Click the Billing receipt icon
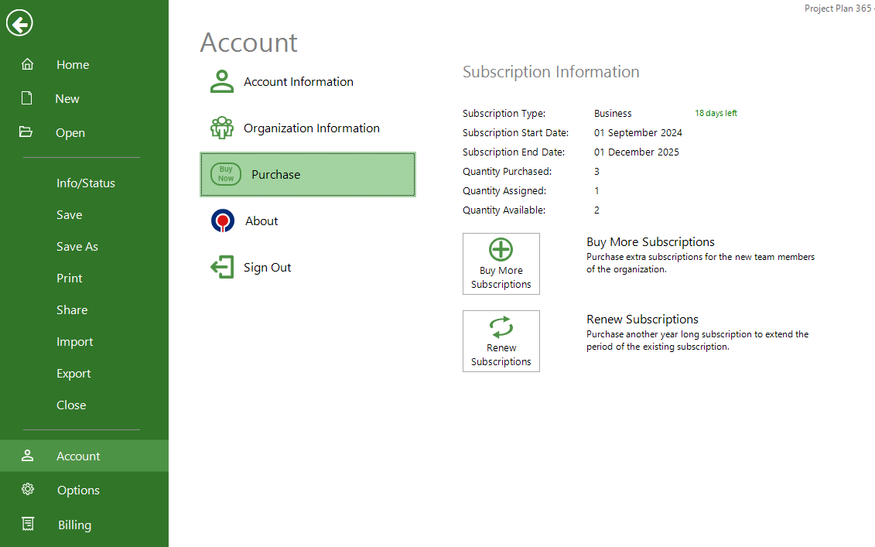Viewport: 875px width, 547px height. 28,524
